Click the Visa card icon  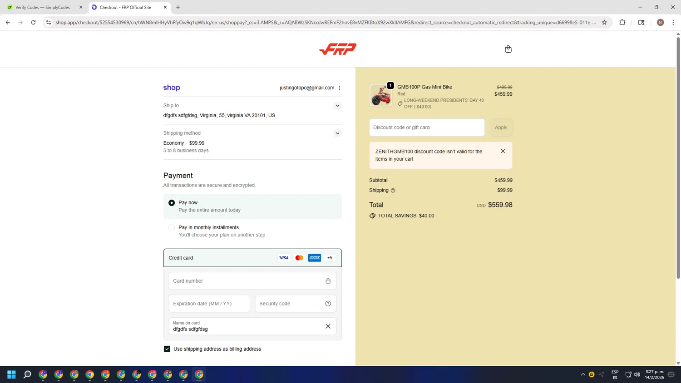(284, 258)
